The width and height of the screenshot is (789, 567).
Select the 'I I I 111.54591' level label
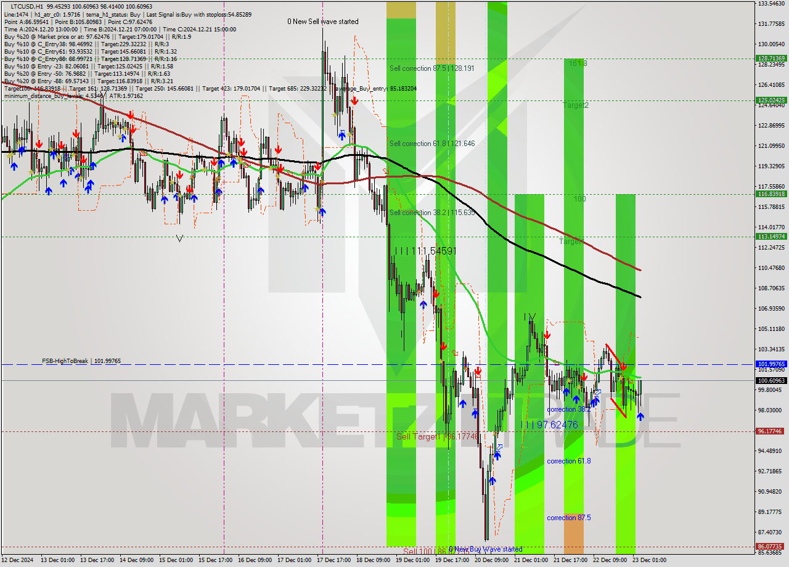(426, 251)
